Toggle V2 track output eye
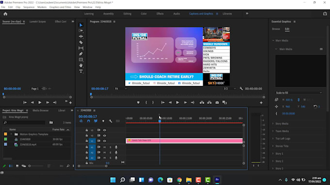The image size is (330, 185). (x=104, y=136)
